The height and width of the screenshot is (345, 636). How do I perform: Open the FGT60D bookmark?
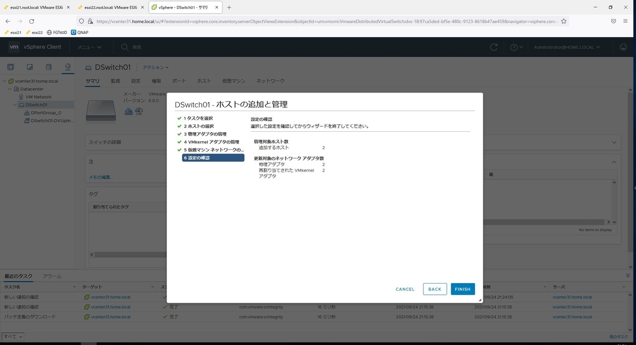coord(57,32)
